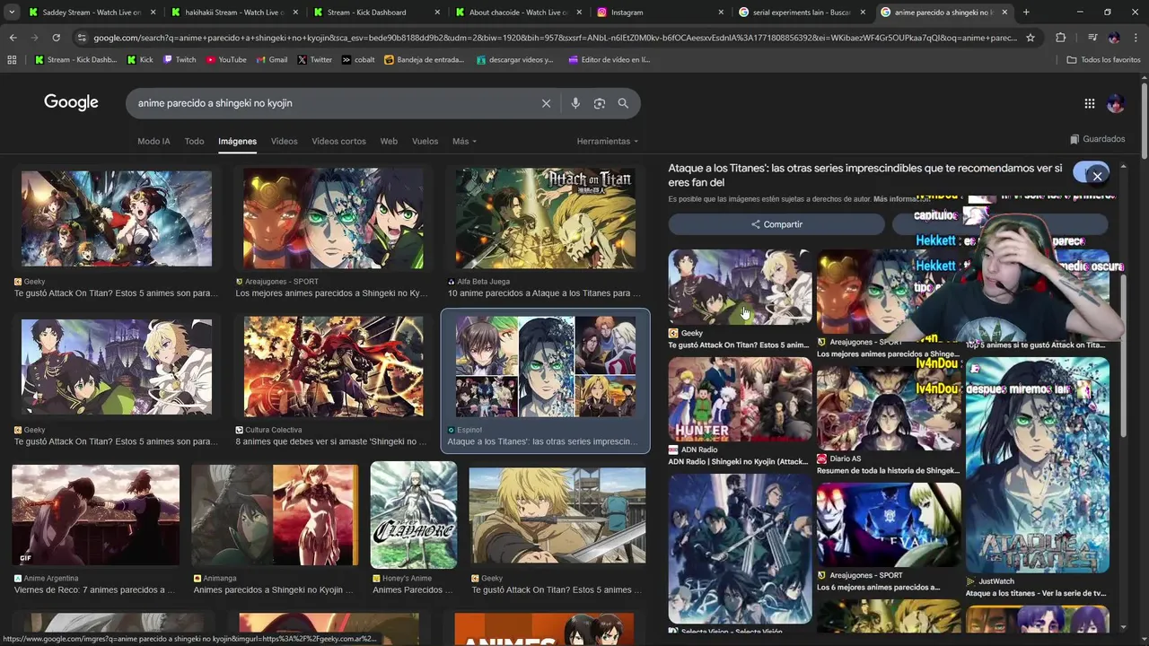Open descargar videos bookmark
The image size is (1149, 646).
click(x=514, y=59)
